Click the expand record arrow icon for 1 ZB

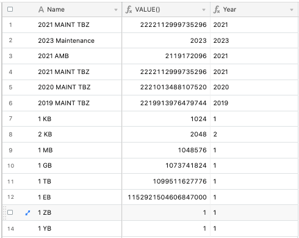(27, 213)
